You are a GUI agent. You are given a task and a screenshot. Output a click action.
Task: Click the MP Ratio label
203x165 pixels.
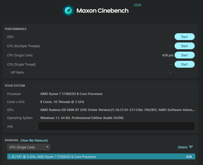(17, 72)
